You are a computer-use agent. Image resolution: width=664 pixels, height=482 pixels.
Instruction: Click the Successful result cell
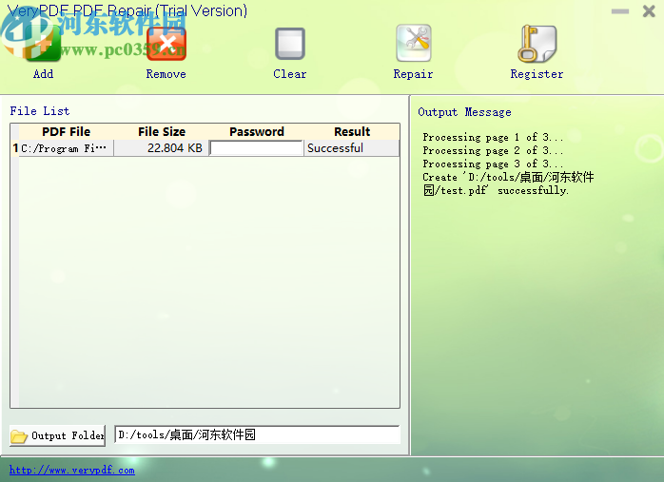tap(351, 148)
